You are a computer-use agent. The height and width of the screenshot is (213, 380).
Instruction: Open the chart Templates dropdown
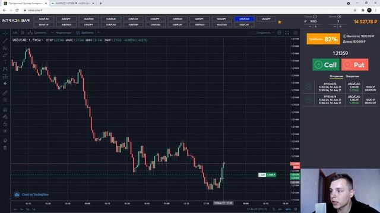pos(85,33)
